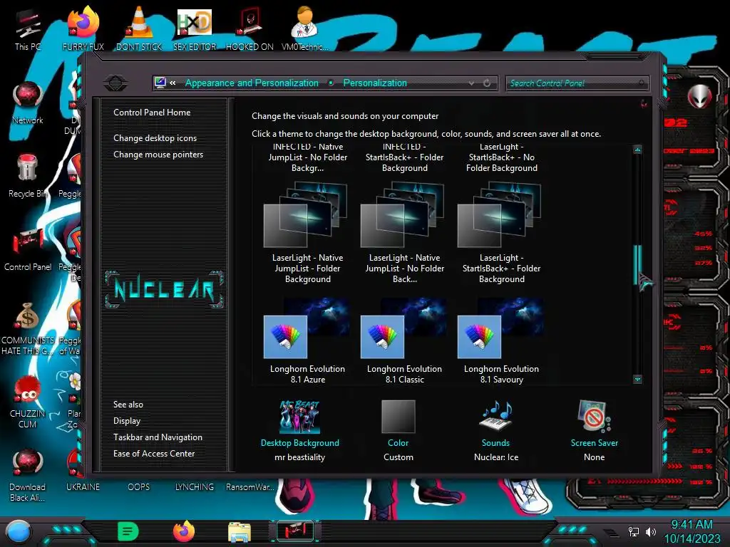
Task: Open the COMMUNISTS HATE THIS money bag icon
Action: click(x=28, y=328)
